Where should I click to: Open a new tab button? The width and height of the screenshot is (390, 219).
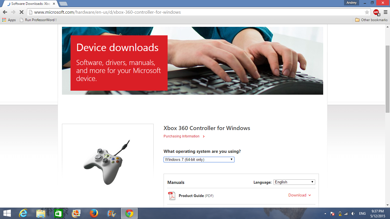(63, 4)
